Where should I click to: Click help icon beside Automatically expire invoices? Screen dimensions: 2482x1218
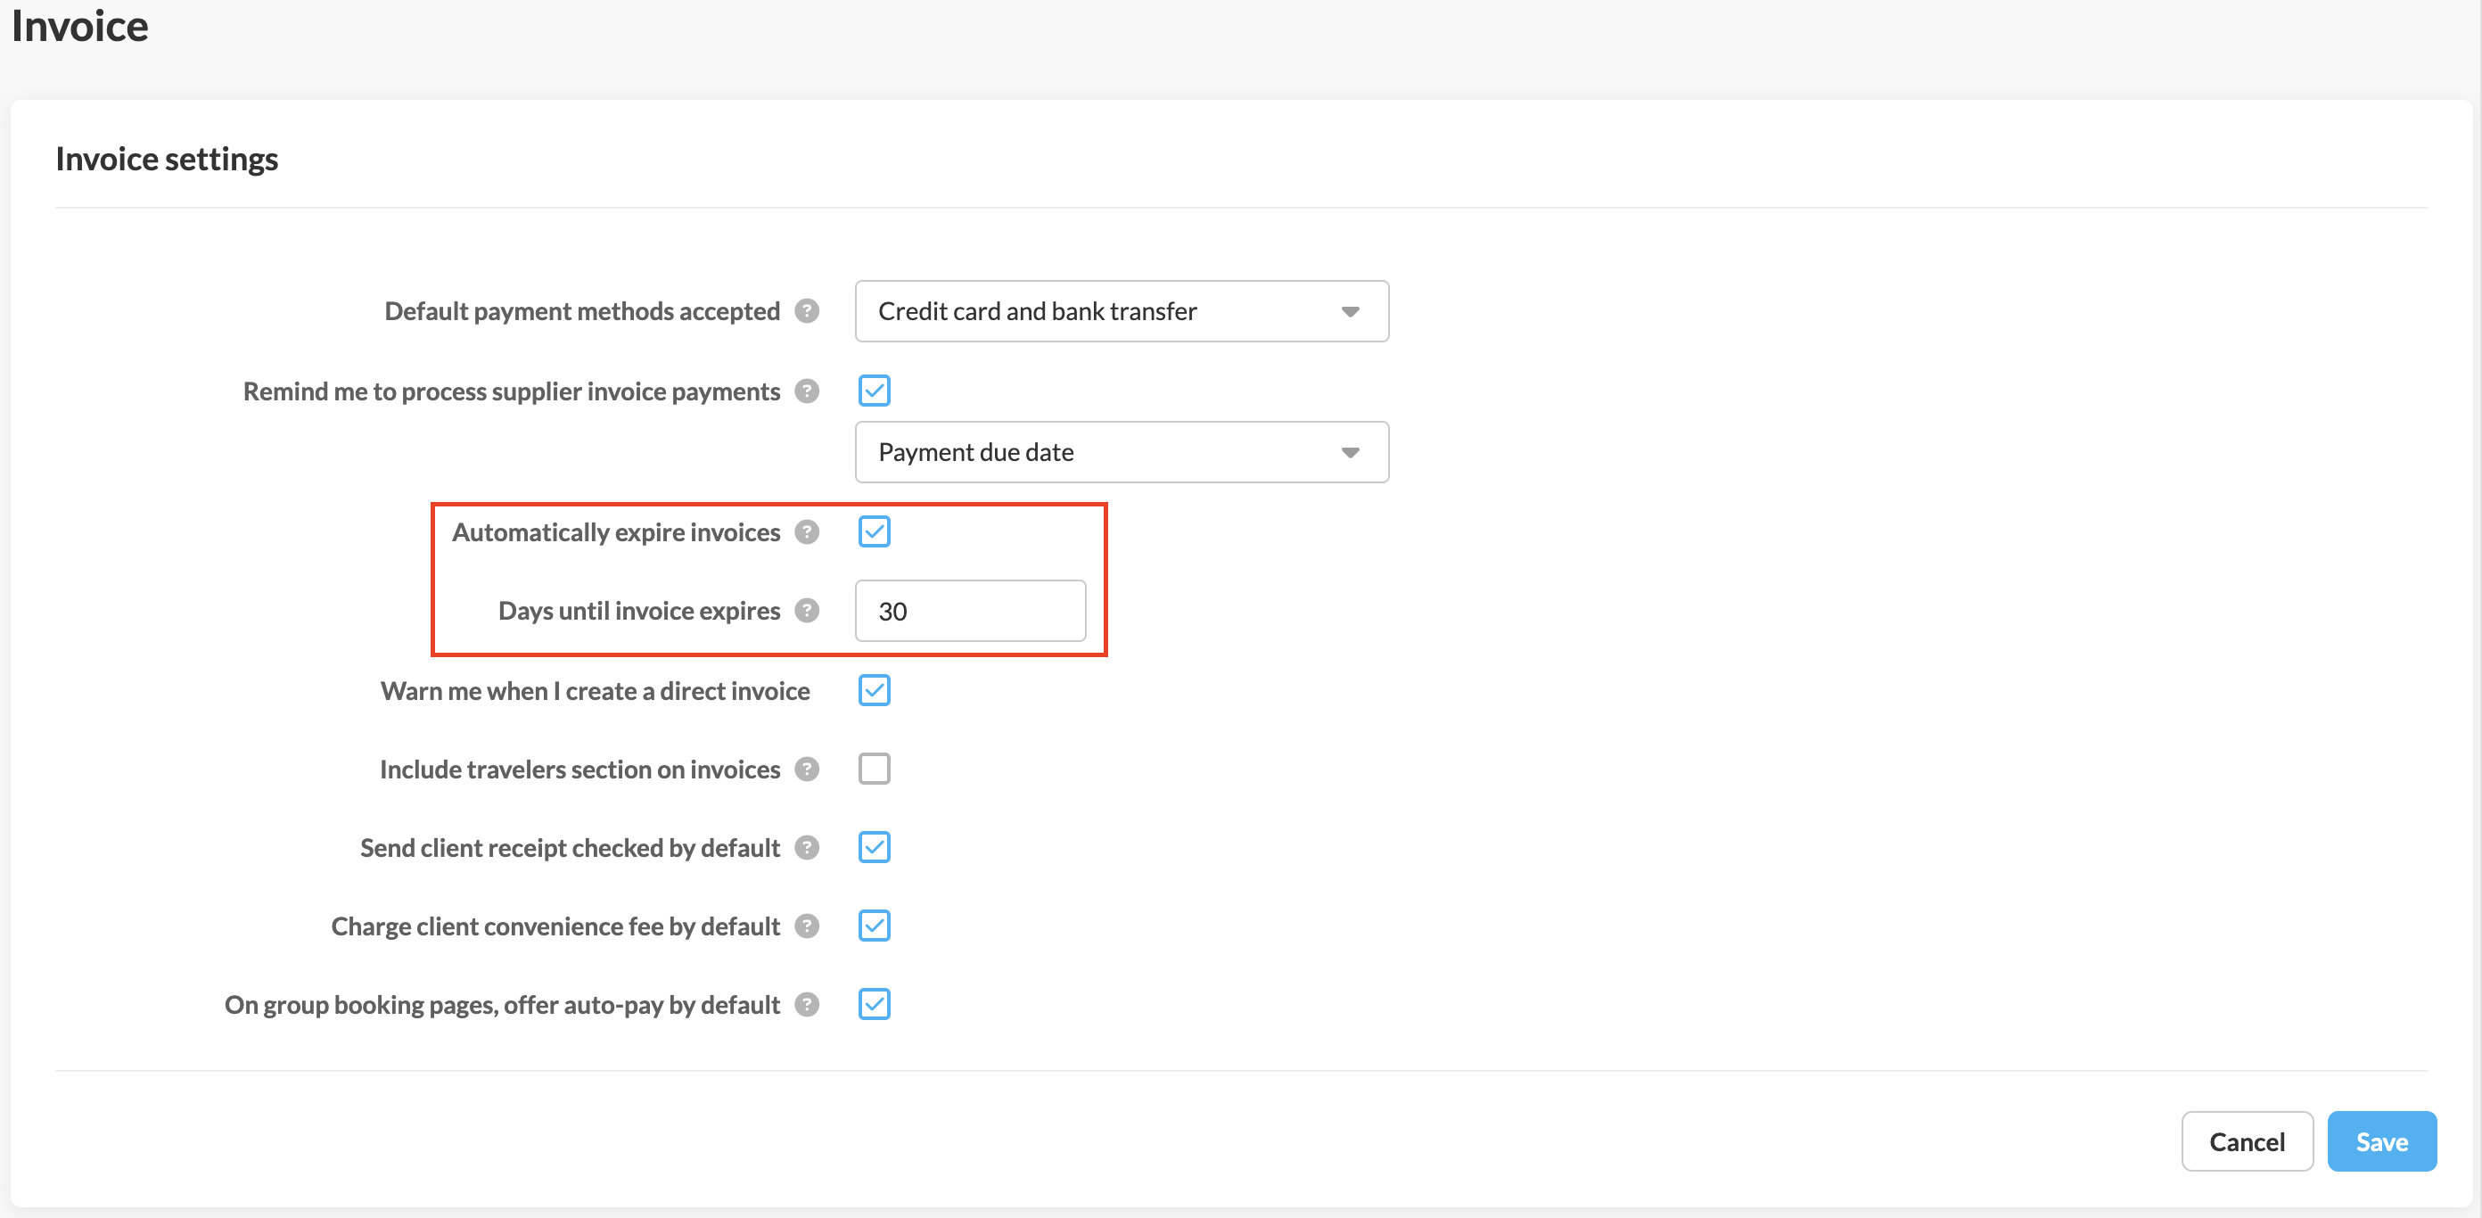coord(807,532)
